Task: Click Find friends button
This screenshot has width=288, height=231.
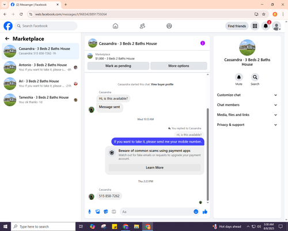Action: point(237,26)
